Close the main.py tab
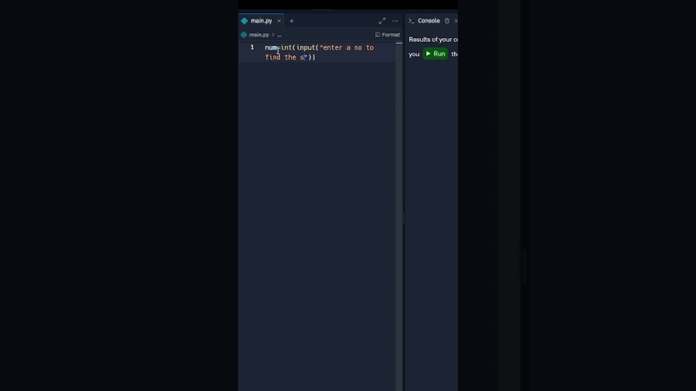 pos(279,21)
